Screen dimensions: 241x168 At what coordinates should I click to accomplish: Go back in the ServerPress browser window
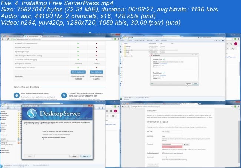click(x=3, y=39)
